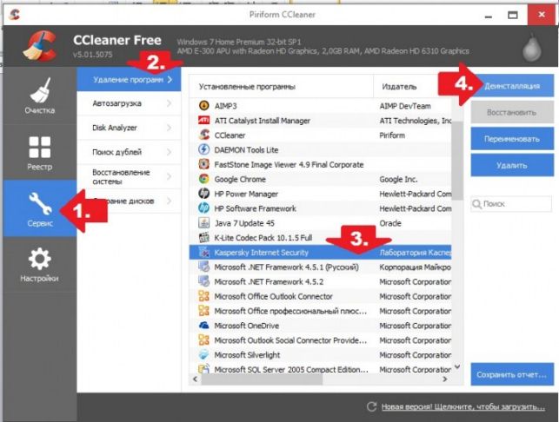
Task: Click the Piriform publisher cell
Action: coord(392,135)
